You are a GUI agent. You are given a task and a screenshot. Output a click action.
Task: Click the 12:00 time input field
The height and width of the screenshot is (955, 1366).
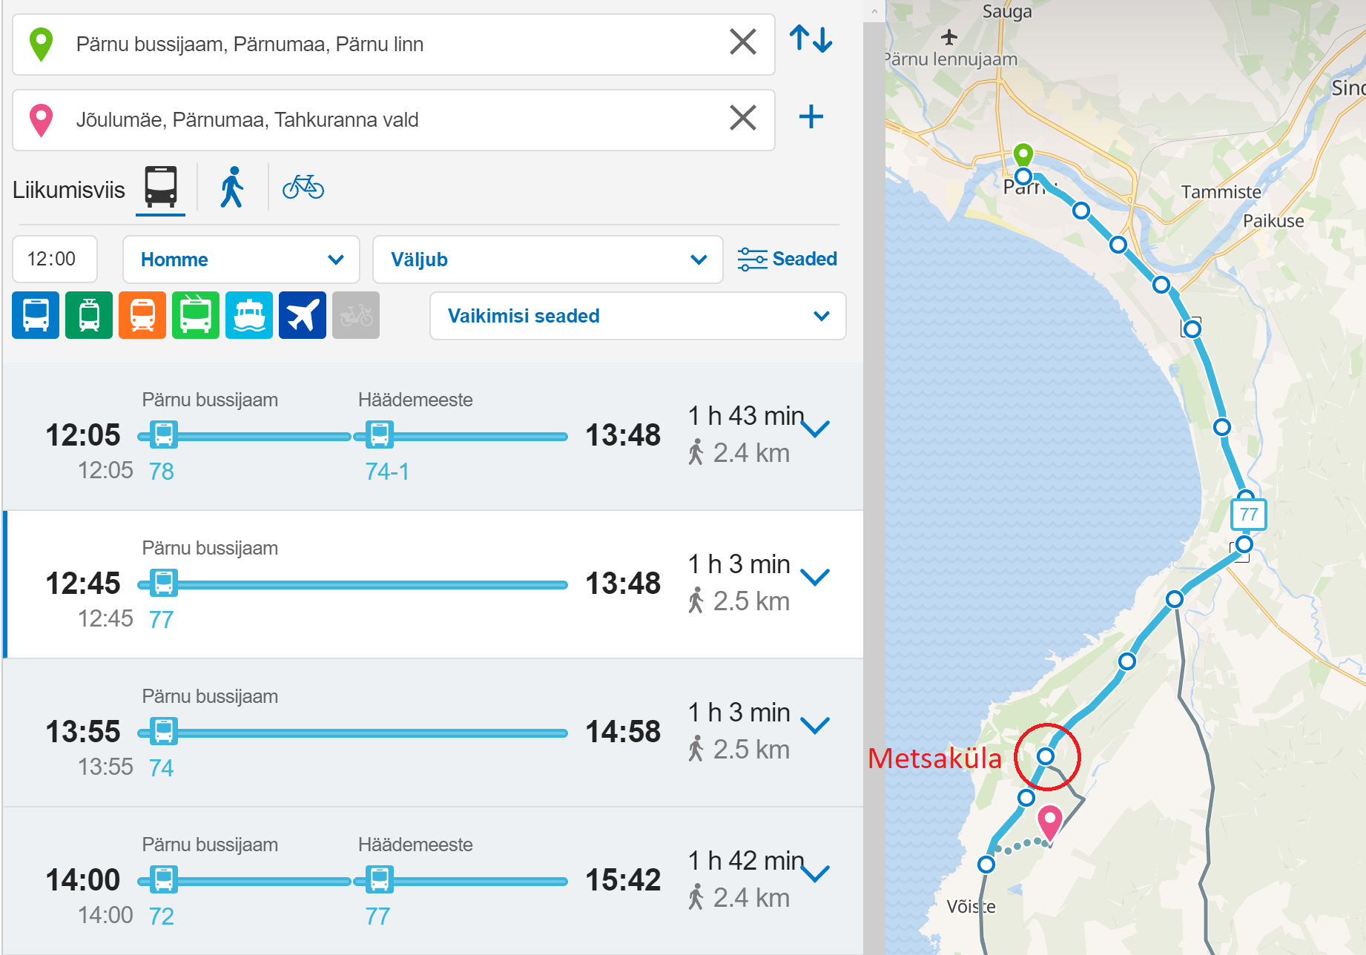pos(55,259)
